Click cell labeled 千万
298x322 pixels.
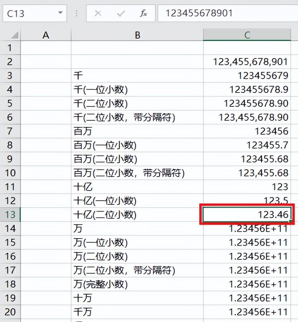(137, 312)
